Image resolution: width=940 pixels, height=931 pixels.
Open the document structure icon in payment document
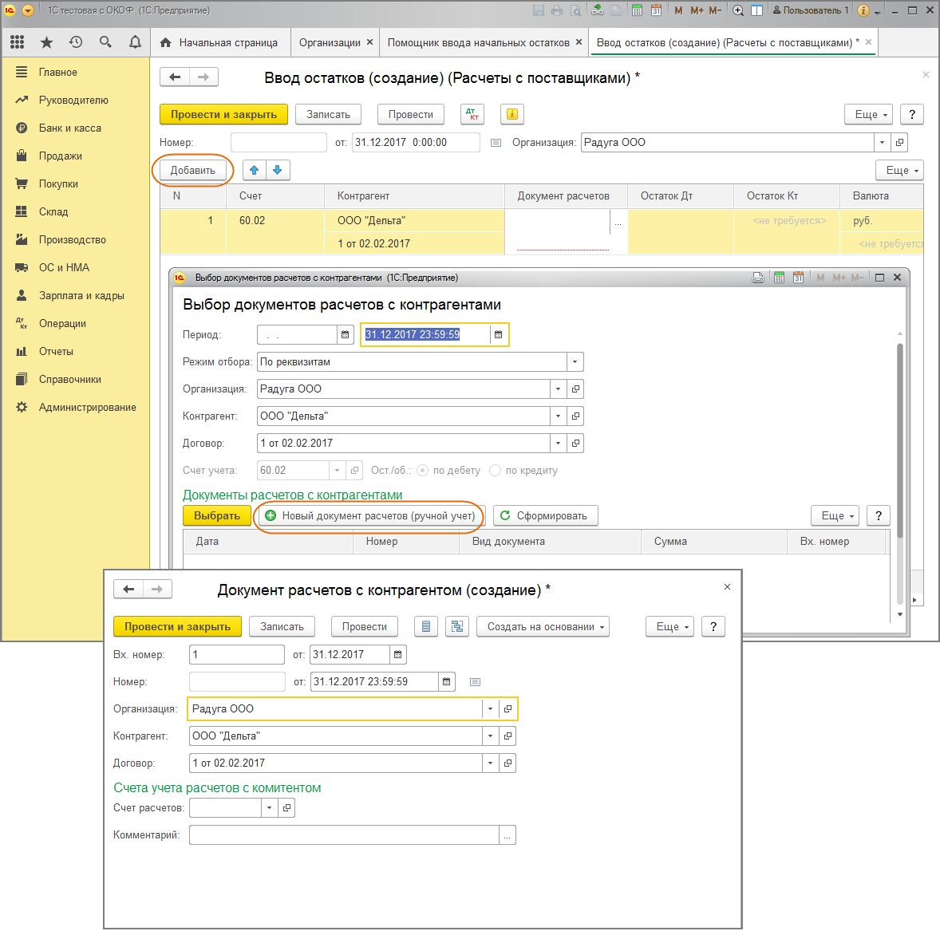point(456,626)
